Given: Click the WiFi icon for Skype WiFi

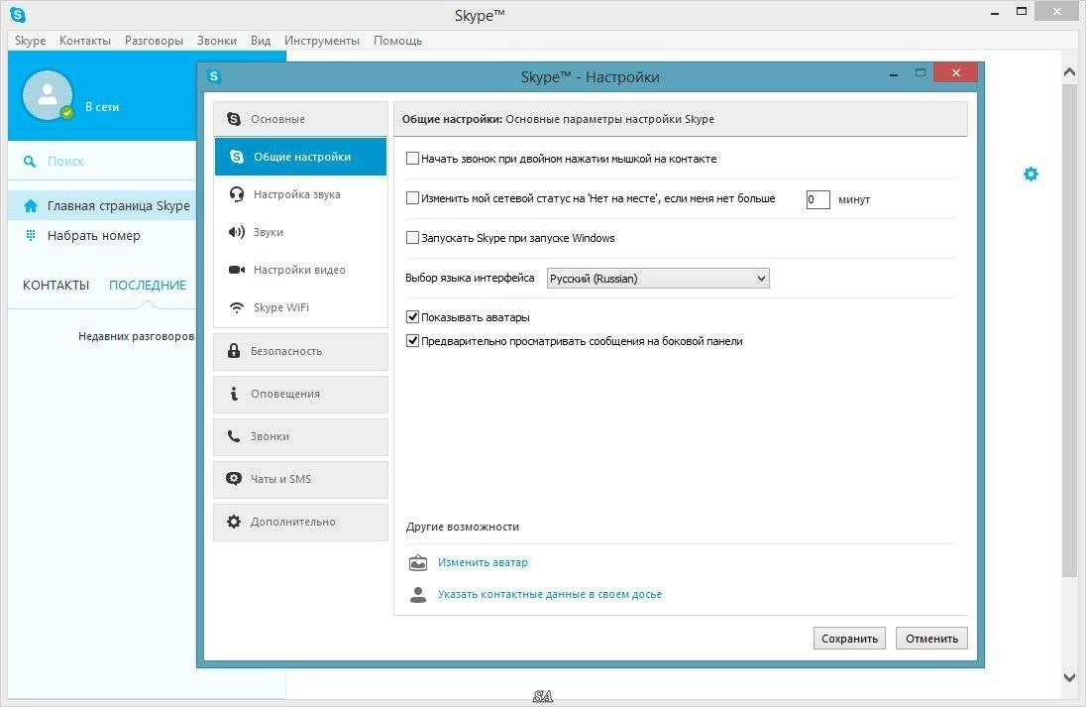Looking at the screenshot, I should [237, 307].
